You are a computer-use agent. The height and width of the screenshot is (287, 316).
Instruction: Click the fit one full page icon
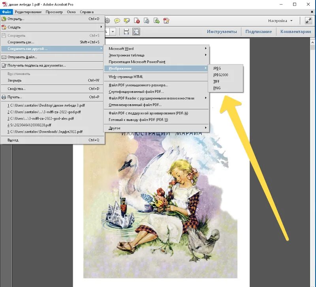tap(136, 32)
